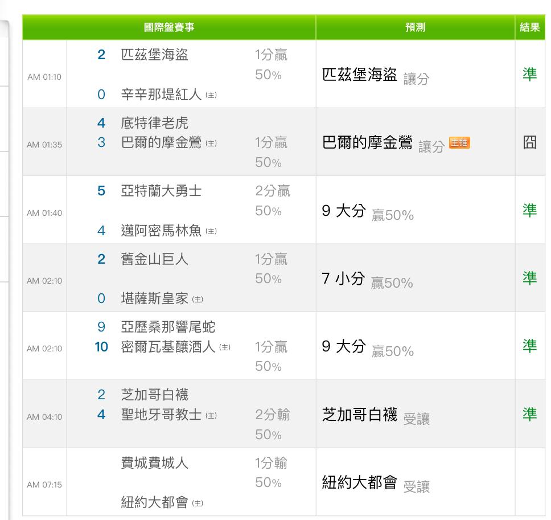Screen dimensions: 551x520
Task: Click the 2分輸 50% odds for 聖地牙哥教士
Action: [x=272, y=424]
